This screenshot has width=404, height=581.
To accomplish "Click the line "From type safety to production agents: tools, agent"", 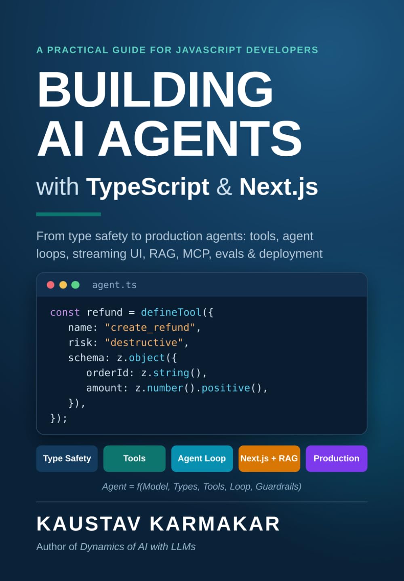I will (x=175, y=236).
